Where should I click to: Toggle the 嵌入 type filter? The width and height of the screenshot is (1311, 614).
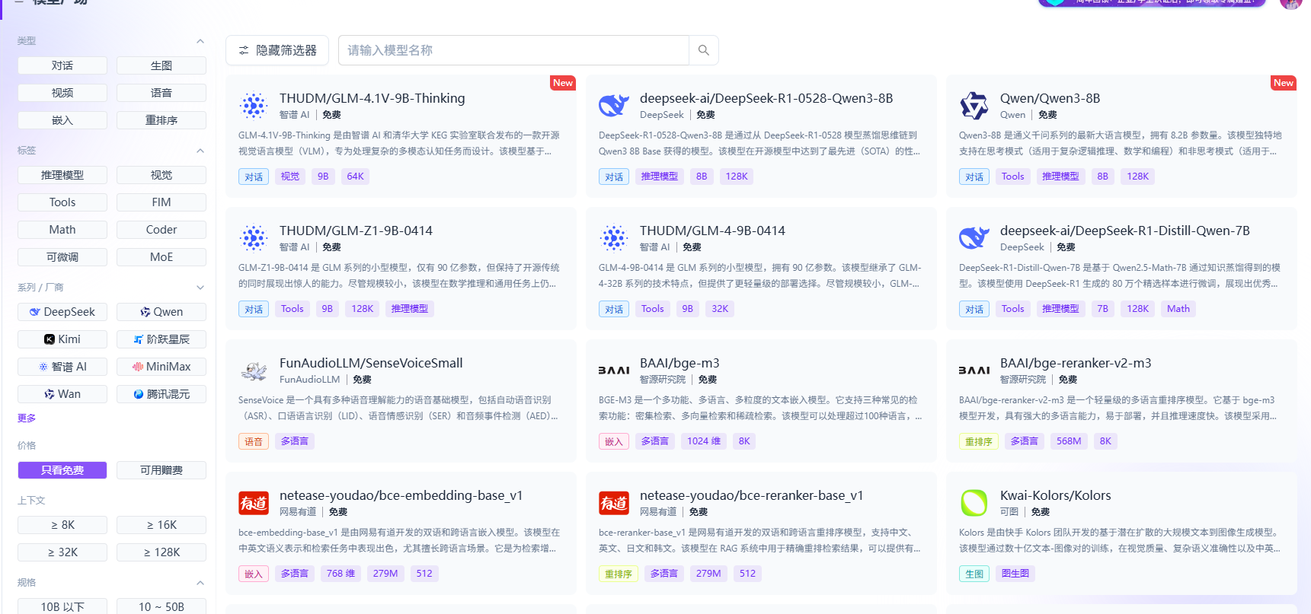[x=62, y=120]
